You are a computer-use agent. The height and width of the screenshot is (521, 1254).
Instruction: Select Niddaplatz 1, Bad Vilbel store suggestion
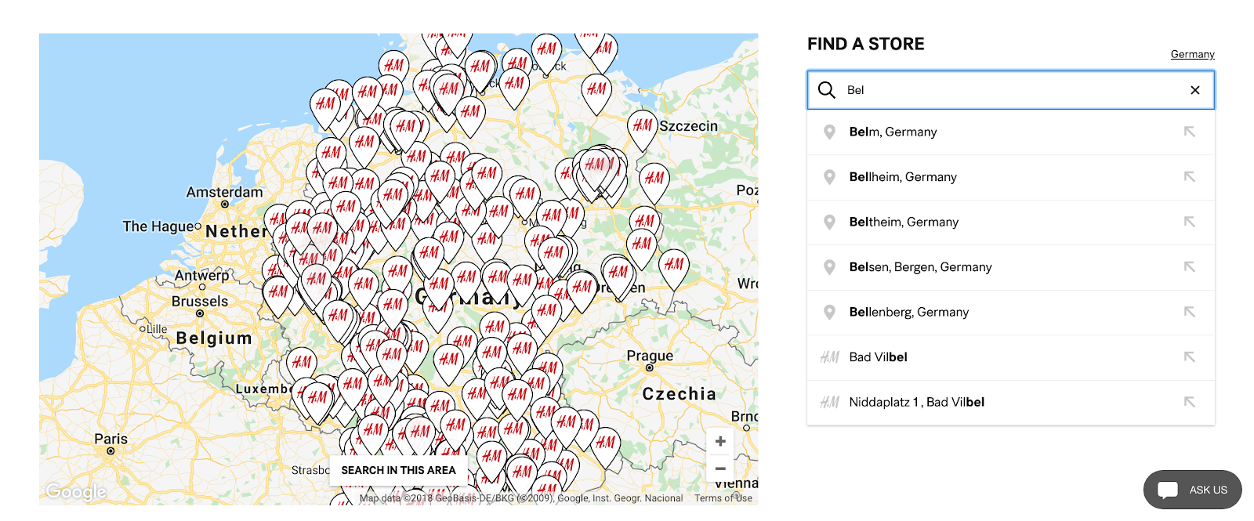(1011, 402)
